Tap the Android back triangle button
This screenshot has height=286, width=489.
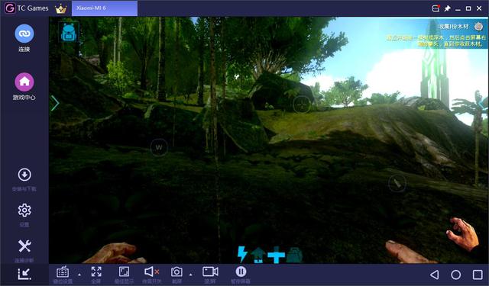pos(434,275)
